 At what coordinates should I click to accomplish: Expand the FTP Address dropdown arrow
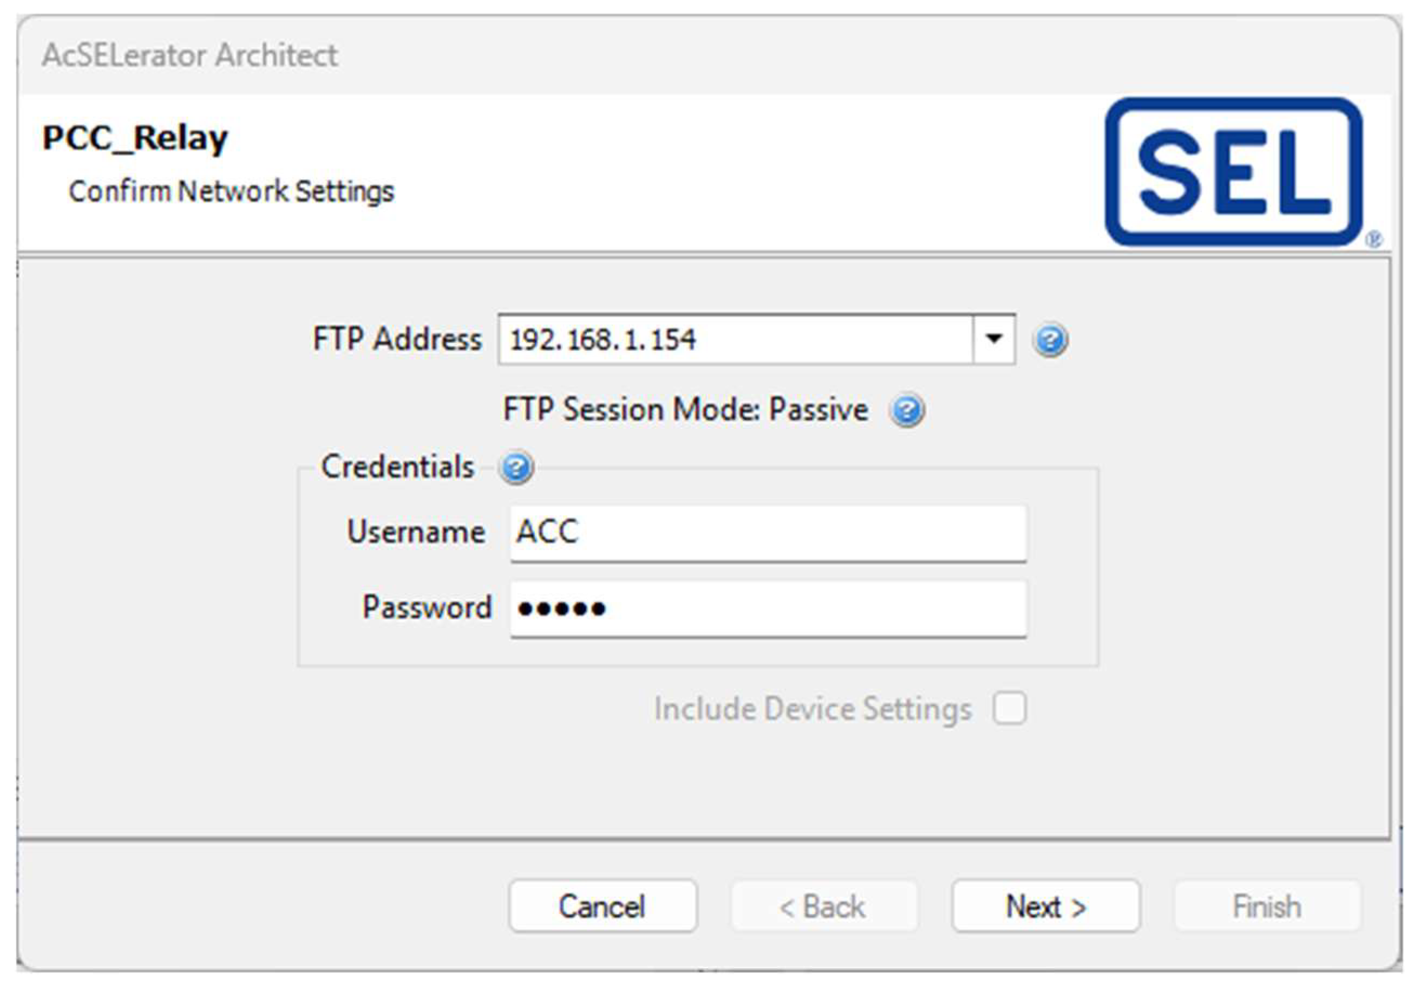993,339
